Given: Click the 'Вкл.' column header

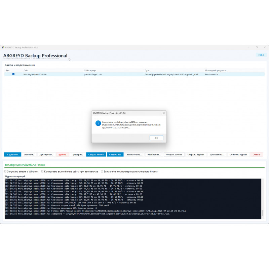Looking at the screenshot, I should coord(7,70).
